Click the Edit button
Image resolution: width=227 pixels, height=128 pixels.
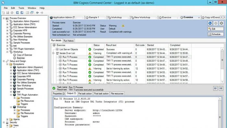coord(216,29)
